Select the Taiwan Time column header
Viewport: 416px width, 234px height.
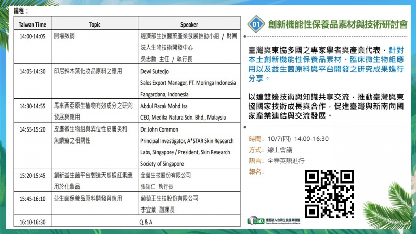click(x=32, y=24)
